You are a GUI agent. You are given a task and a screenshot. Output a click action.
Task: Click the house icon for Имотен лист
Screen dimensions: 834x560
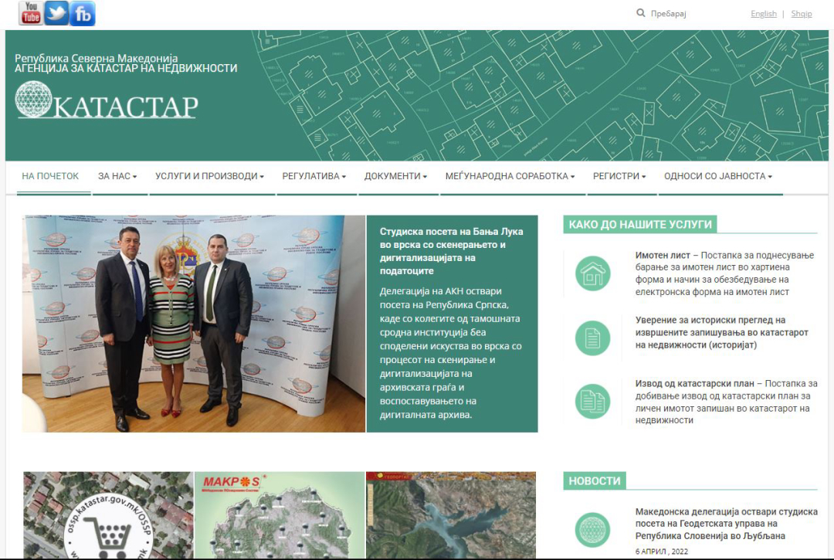pos(592,274)
